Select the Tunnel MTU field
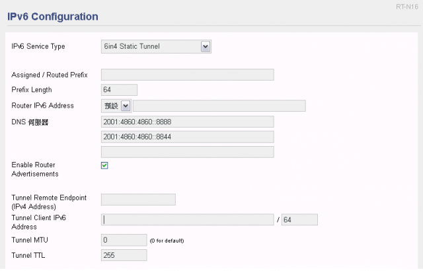423x271 pixels. click(x=124, y=240)
